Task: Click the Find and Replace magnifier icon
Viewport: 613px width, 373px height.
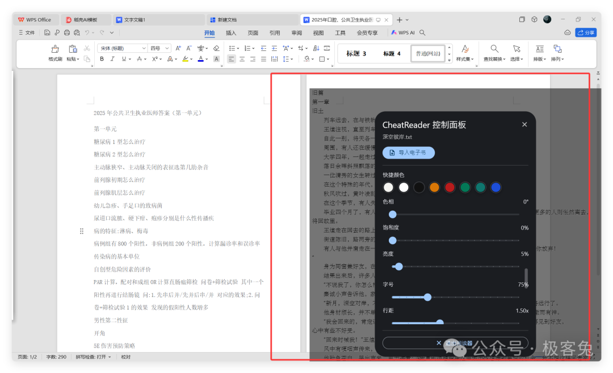Action: point(494,49)
